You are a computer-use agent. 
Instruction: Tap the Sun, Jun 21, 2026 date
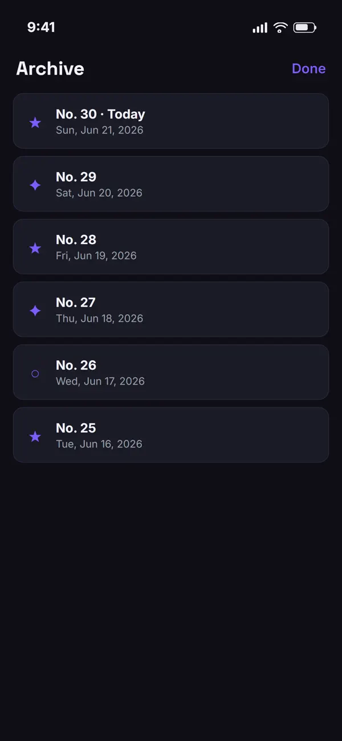(x=99, y=130)
